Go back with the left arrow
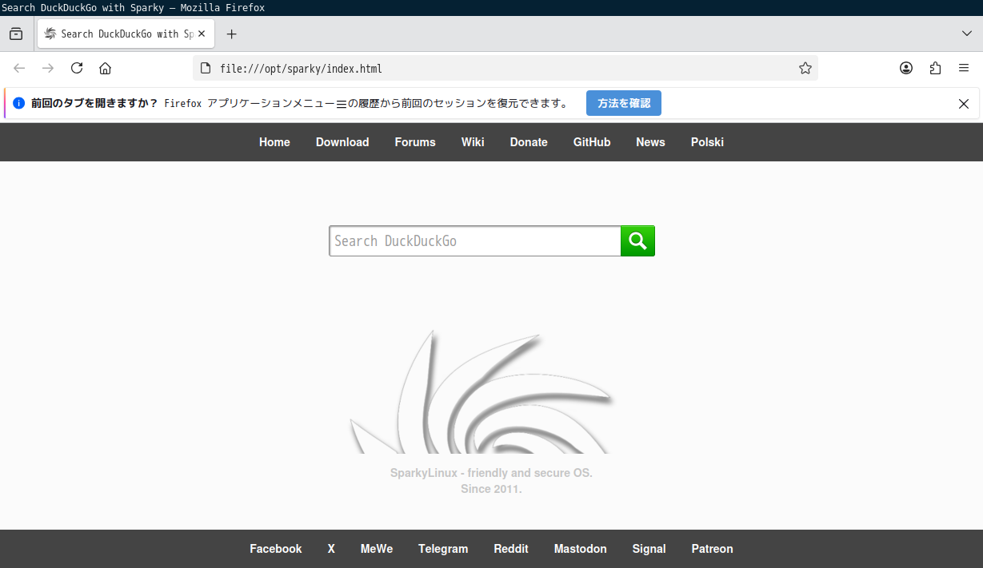The width and height of the screenshot is (983, 568). [19, 68]
